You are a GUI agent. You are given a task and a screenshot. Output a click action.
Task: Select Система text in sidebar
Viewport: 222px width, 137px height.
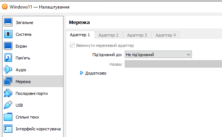pos(23,34)
